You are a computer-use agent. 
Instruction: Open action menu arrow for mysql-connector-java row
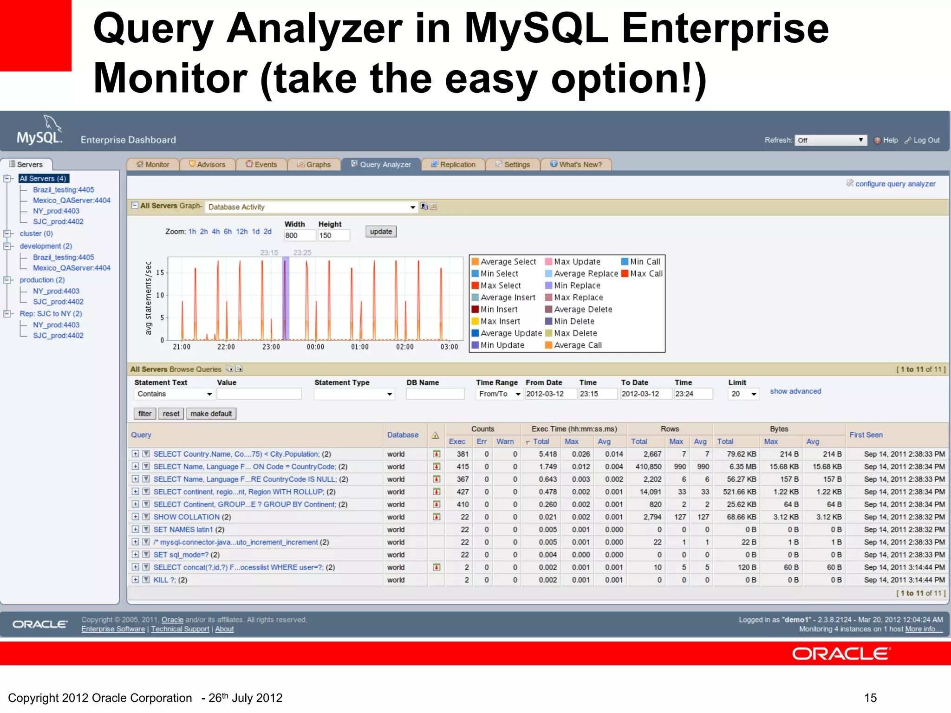[146, 542]
